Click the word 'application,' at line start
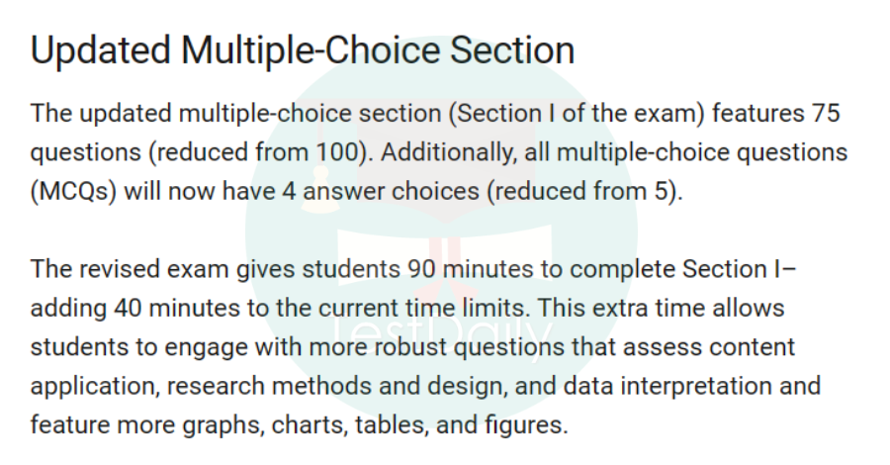This screenshot has width=890, height=465. point(95,386)
